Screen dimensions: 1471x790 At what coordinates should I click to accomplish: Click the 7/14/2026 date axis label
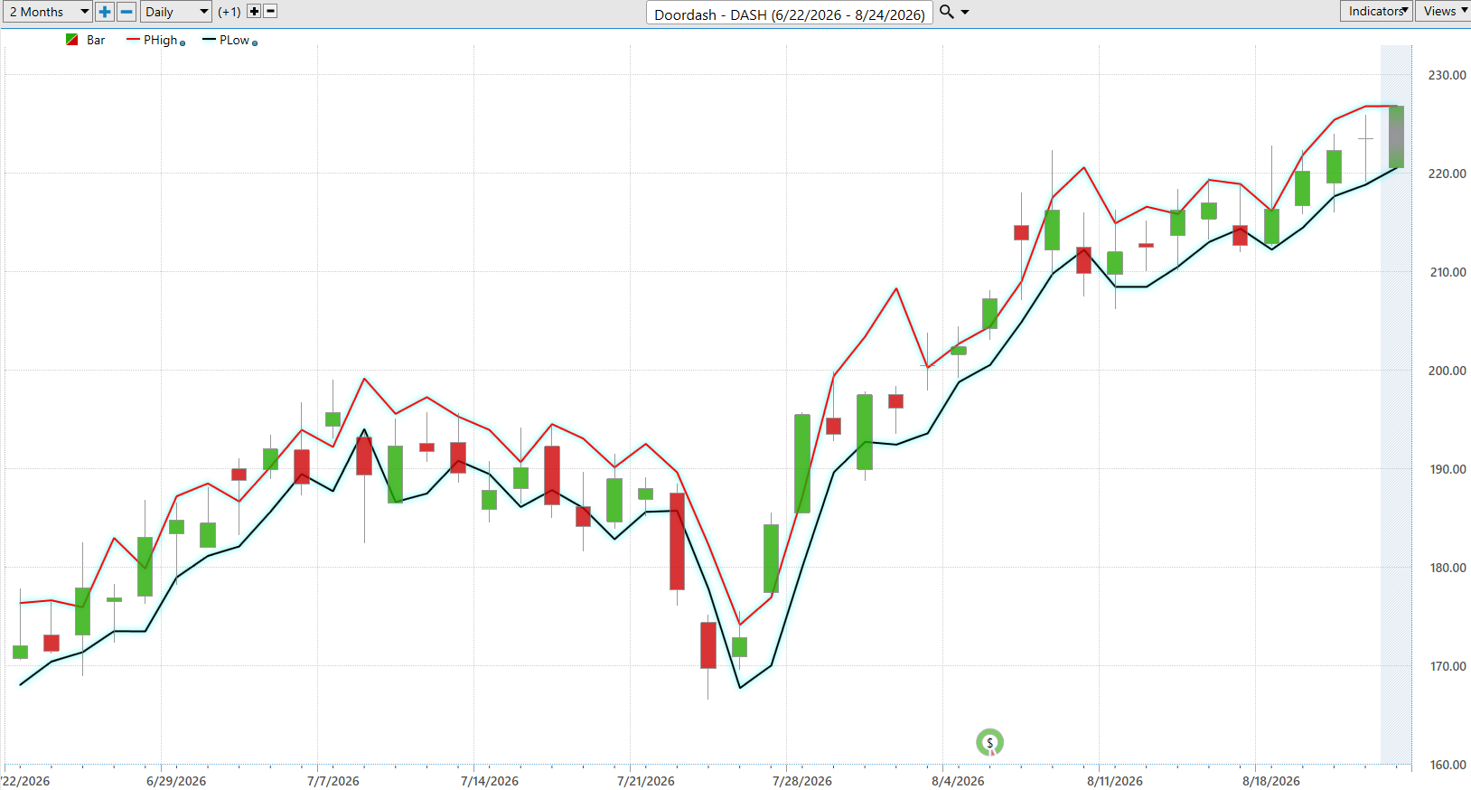point(490,781)
